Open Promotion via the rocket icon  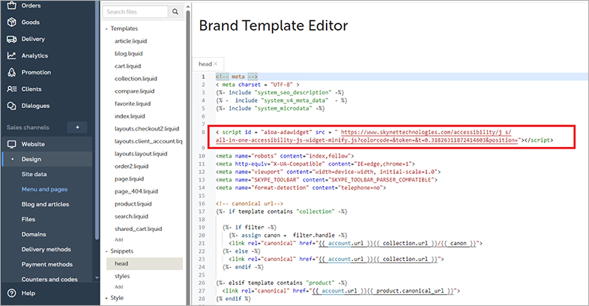(12, 73)
